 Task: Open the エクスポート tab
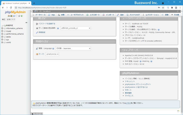(93, 15)
